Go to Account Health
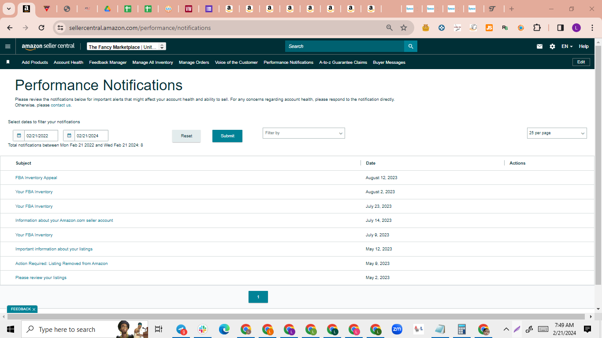The image size is (602, 338). pos(68,62)
